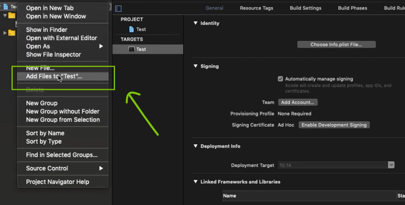Toggle the targets list sidebar icon
Viewport: 405px width, 205px height.
coord(118,8)
